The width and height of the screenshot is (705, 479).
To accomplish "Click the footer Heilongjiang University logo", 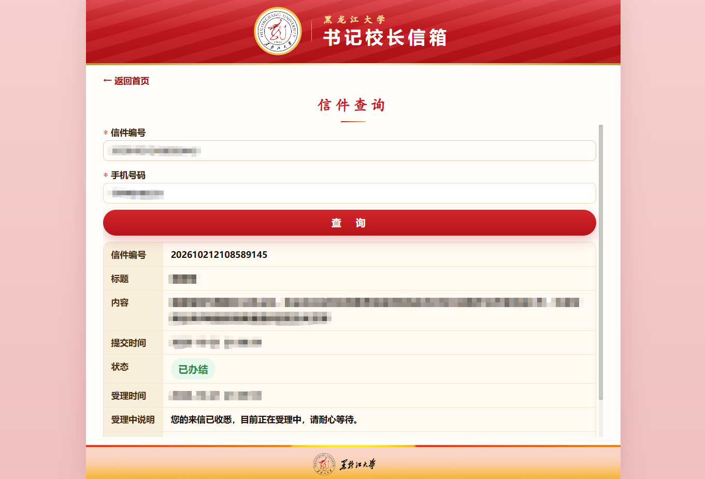I will coord(344,464).
